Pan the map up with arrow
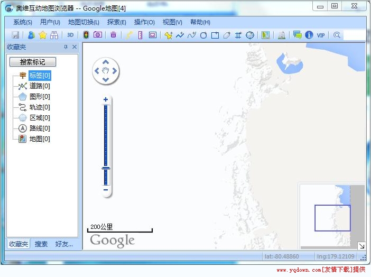371x277 pixels. point(106,62)
